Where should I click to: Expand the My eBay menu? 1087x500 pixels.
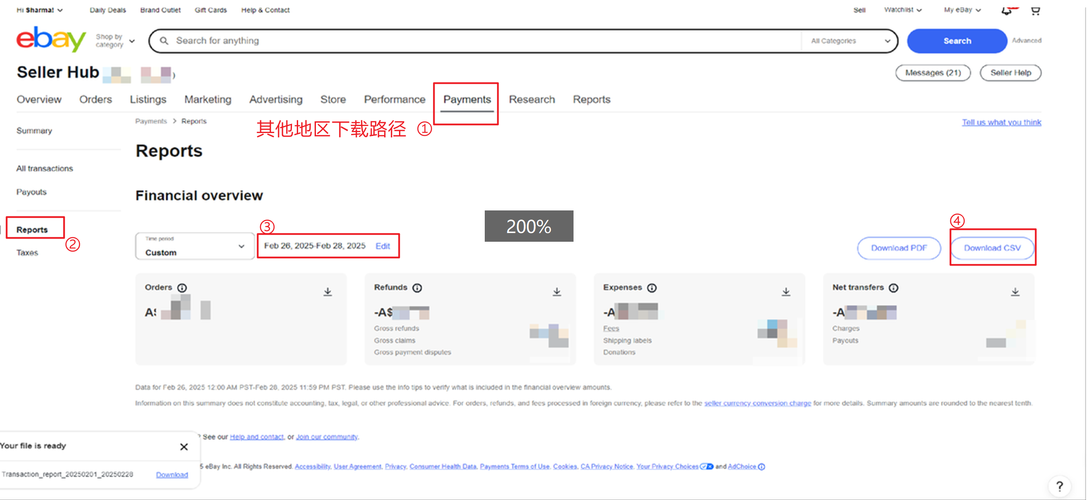point(962,10)
